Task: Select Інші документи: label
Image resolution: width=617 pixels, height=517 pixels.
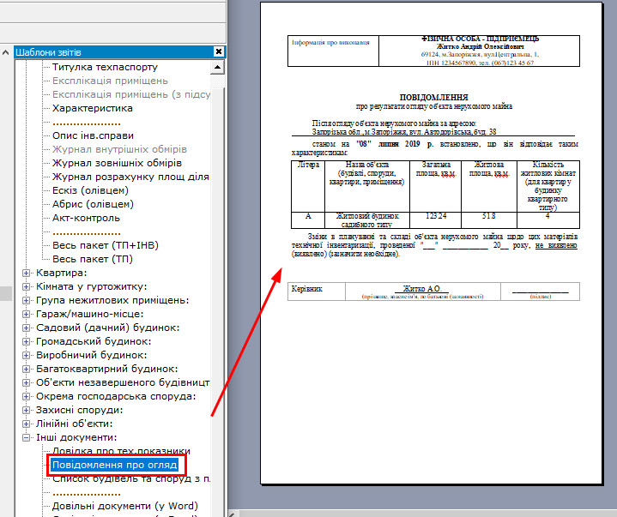Action: [x=76, y=437]
